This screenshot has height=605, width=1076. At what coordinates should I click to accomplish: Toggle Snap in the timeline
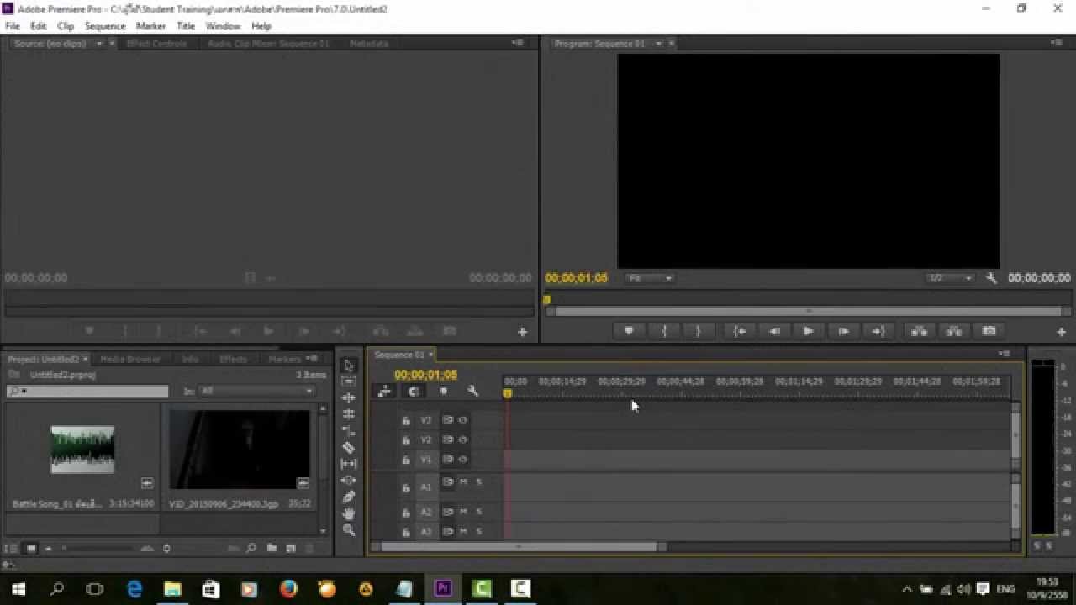click(x=414, y=391)
